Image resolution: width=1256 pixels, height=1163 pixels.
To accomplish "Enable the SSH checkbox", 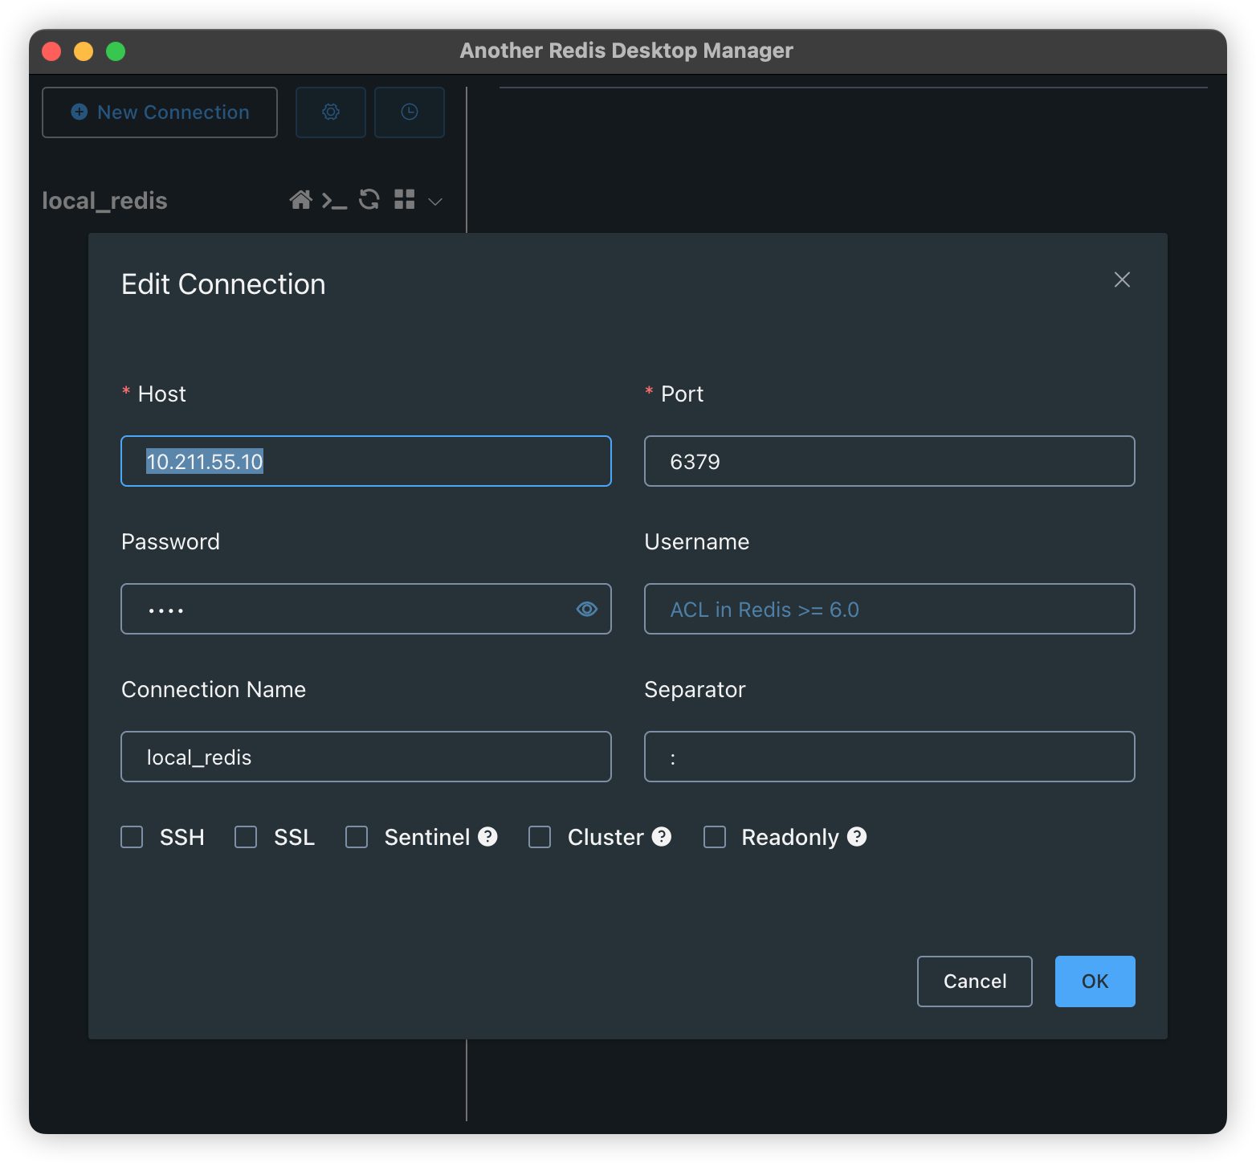I will (x=132, y=837).
